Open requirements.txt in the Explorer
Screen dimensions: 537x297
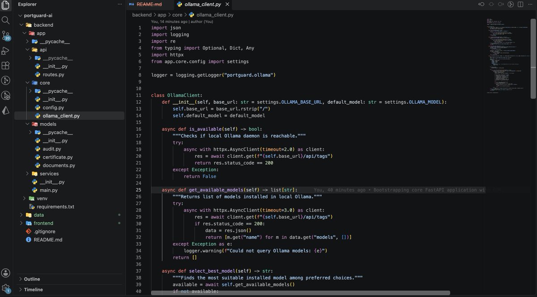click(55, 207)
